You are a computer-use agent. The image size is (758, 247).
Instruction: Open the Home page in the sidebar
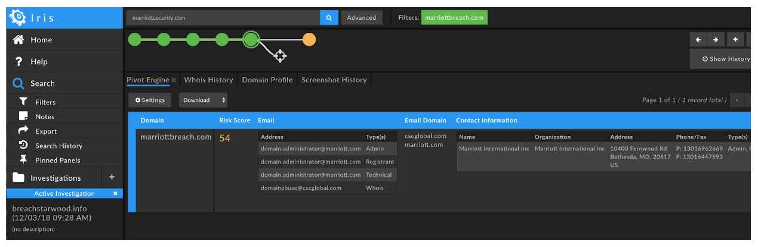(x=64, y=40)
